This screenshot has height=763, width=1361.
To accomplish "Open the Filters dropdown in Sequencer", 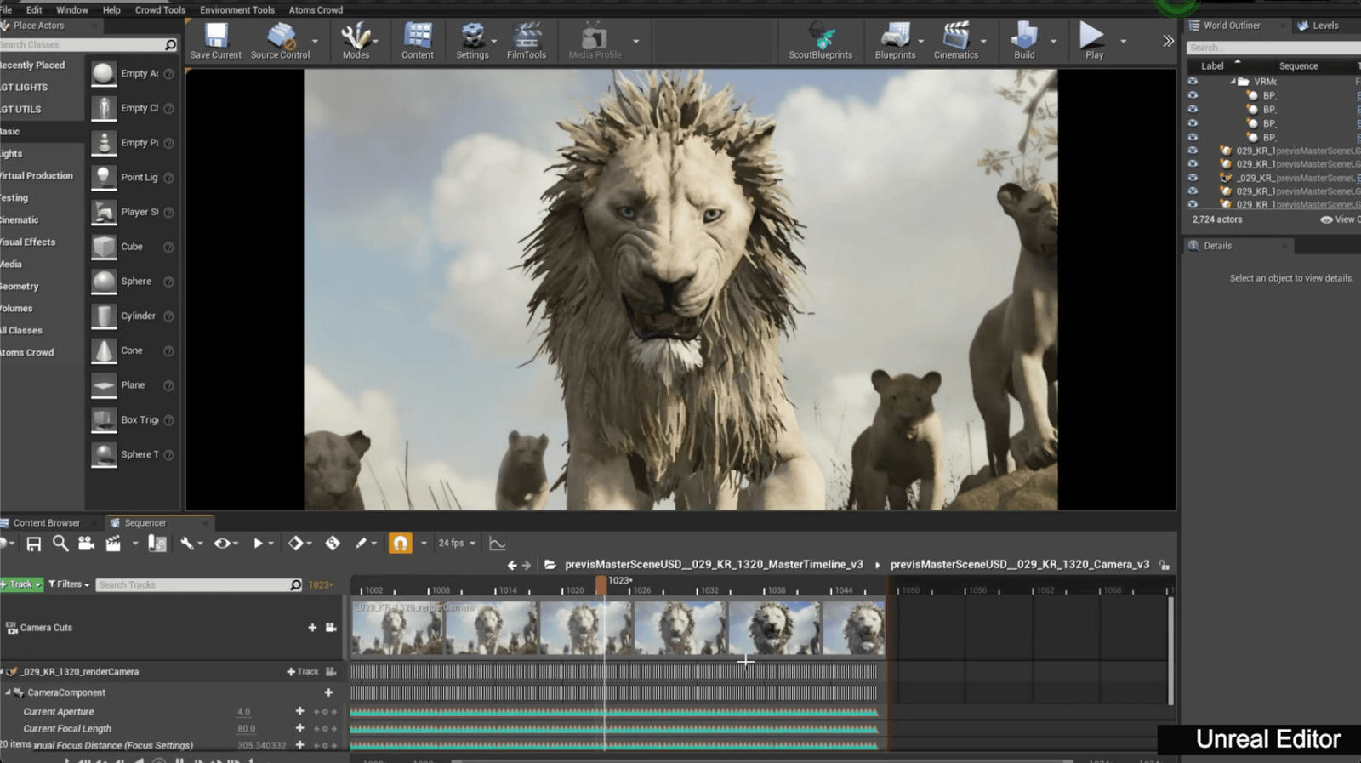I will click(69, 584).
